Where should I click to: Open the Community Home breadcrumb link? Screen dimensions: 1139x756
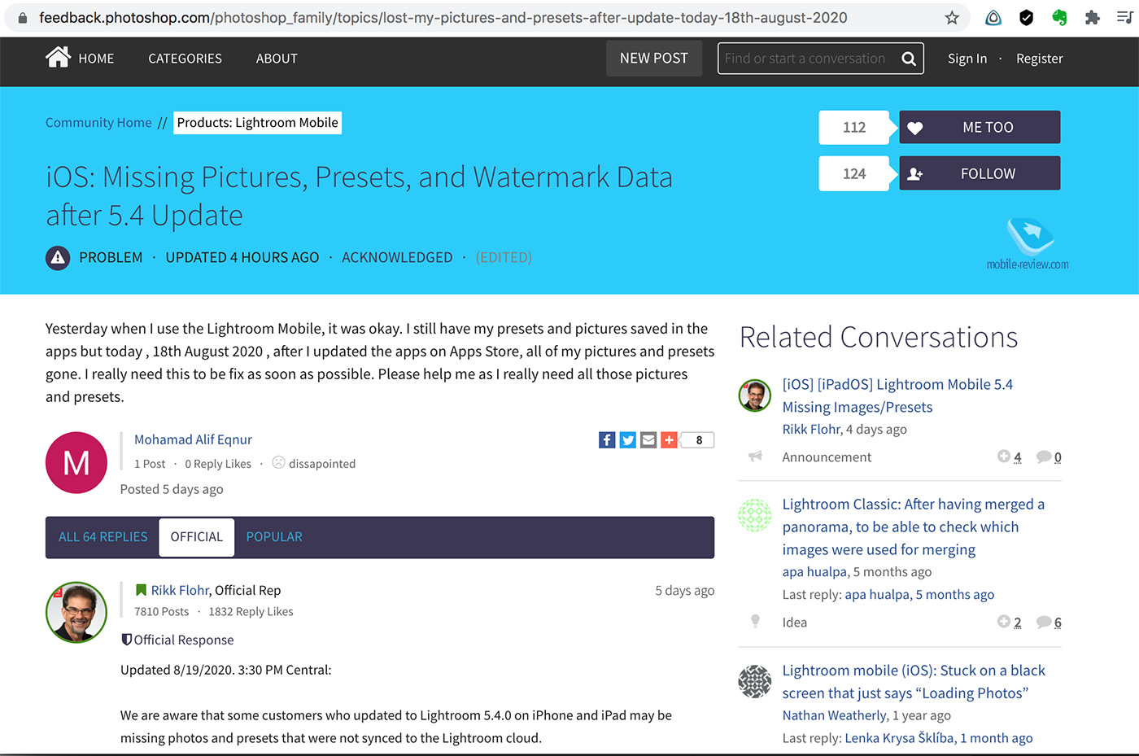pyautogui.click(x=98, y=123)
